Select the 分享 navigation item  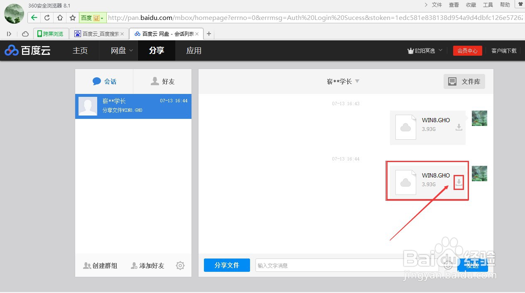click(x=157, y=51)
